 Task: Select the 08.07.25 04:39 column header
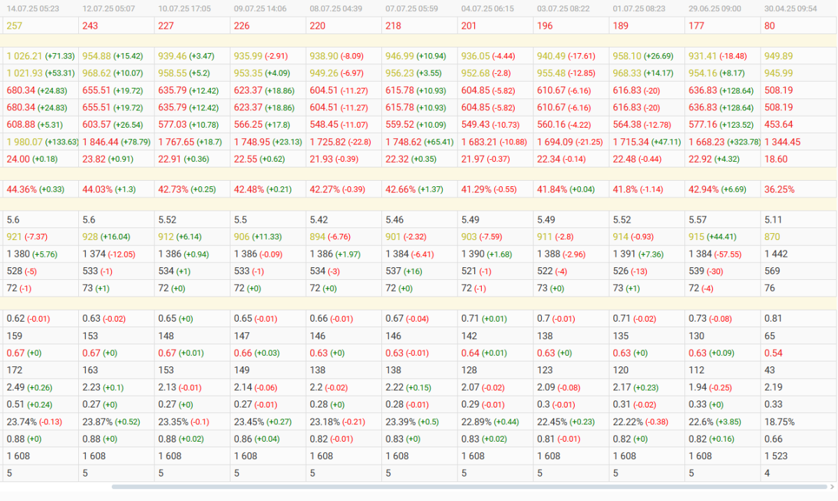click(337, 9)
